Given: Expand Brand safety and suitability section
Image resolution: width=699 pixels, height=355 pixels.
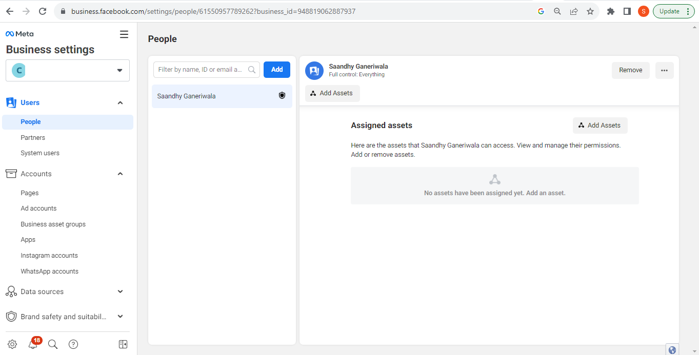Looking at the screenshot, I should [121, 317].
